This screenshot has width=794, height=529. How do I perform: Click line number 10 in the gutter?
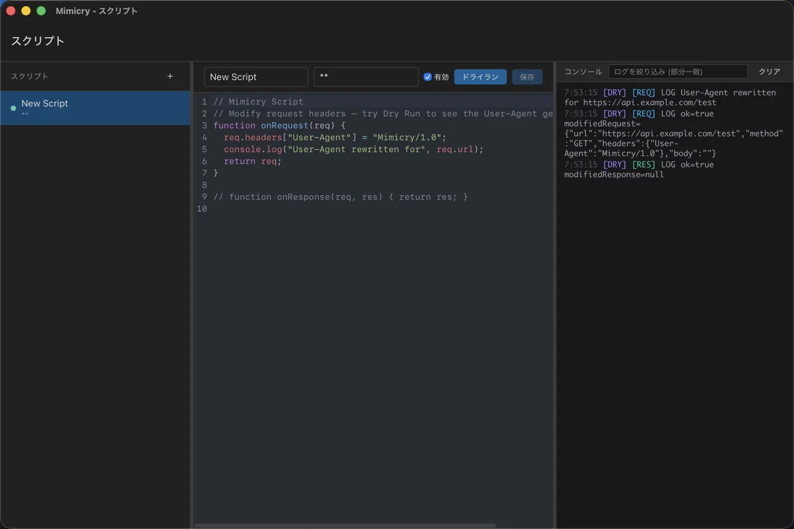(x=202, y=209)
